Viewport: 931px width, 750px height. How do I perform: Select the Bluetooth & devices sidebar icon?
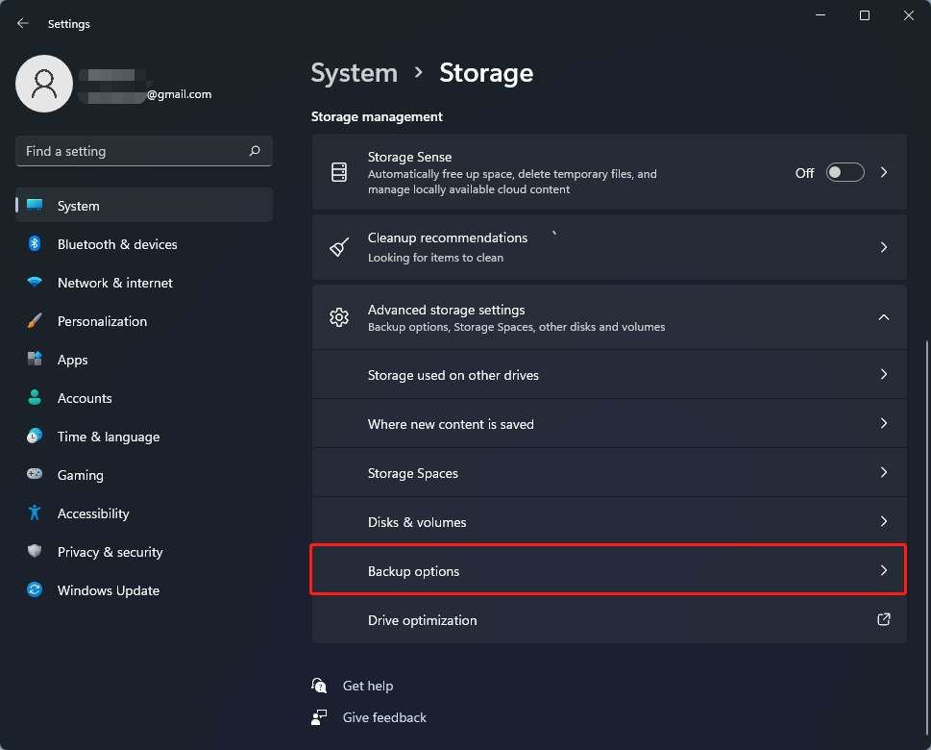(34, 244)
